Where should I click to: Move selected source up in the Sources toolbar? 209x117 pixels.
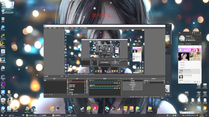(x=75, y=95)
